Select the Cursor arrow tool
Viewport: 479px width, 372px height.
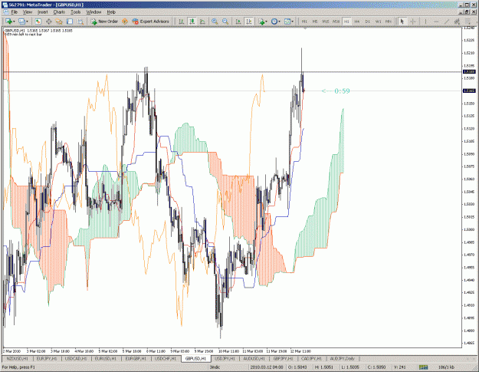coord(402,21)
